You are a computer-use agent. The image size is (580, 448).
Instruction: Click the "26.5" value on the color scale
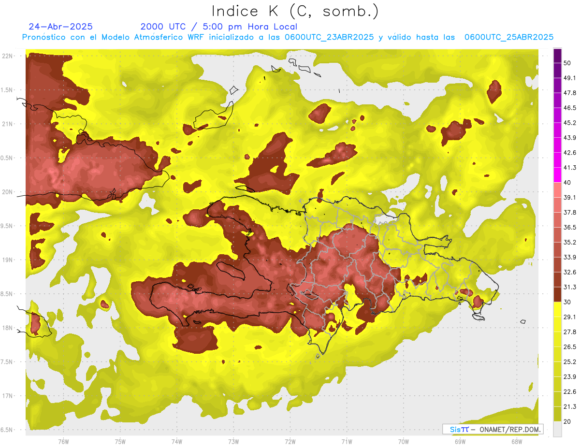point(570,347)
